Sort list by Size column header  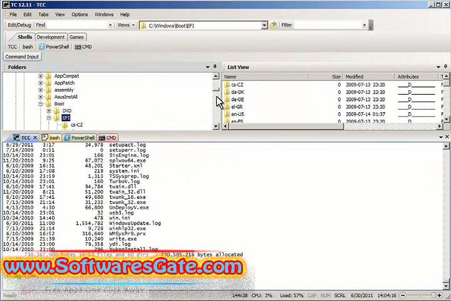click(325, 77)
